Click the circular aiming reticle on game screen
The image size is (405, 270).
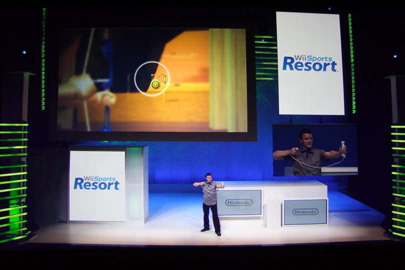tap(151, 78)
